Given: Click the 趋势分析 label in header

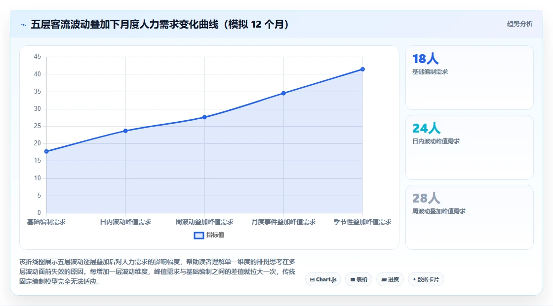Looking at the screenshot, I should (x=519, y=24).
